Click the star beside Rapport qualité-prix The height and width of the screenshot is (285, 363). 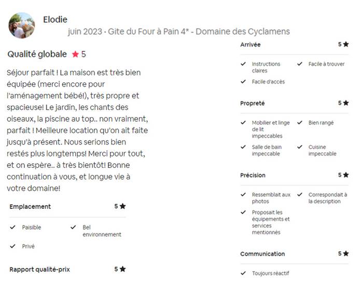[x=123, y=269]
